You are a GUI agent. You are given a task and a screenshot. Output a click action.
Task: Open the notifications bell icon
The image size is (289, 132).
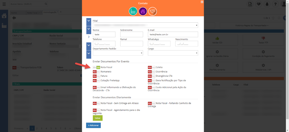(x=266, y=4)
